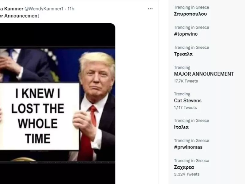Screen dimensions: 245x184
Task: Open the Ζαχαρεα trending topic
Action: pyautogui.click(x=184, y=167)
